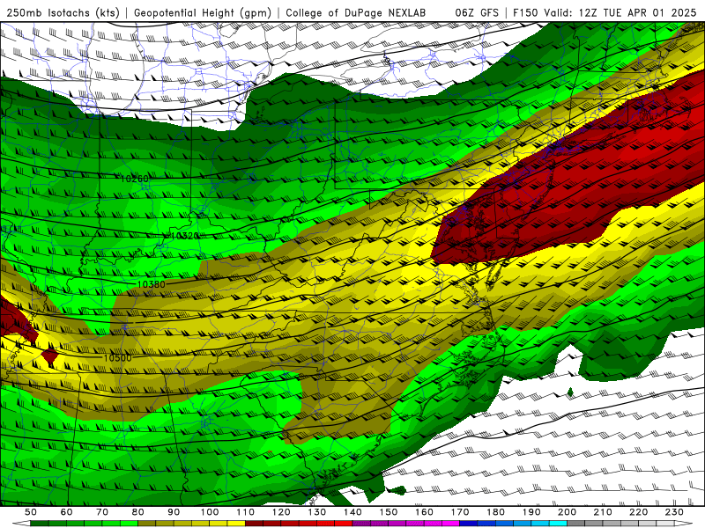Click the color bar value label 130
Image resolution: width=705 pixels, height=528 pixels.
[317, 512]
